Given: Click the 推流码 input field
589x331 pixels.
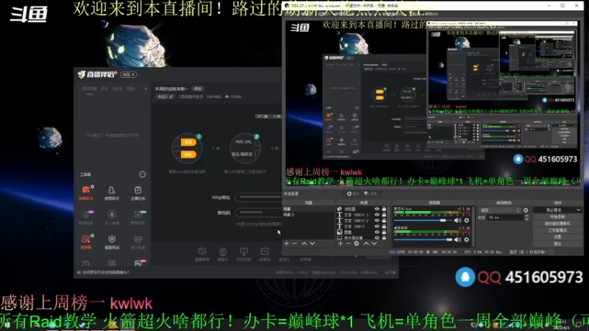Looking at the screenshot, I should (258, 213).
